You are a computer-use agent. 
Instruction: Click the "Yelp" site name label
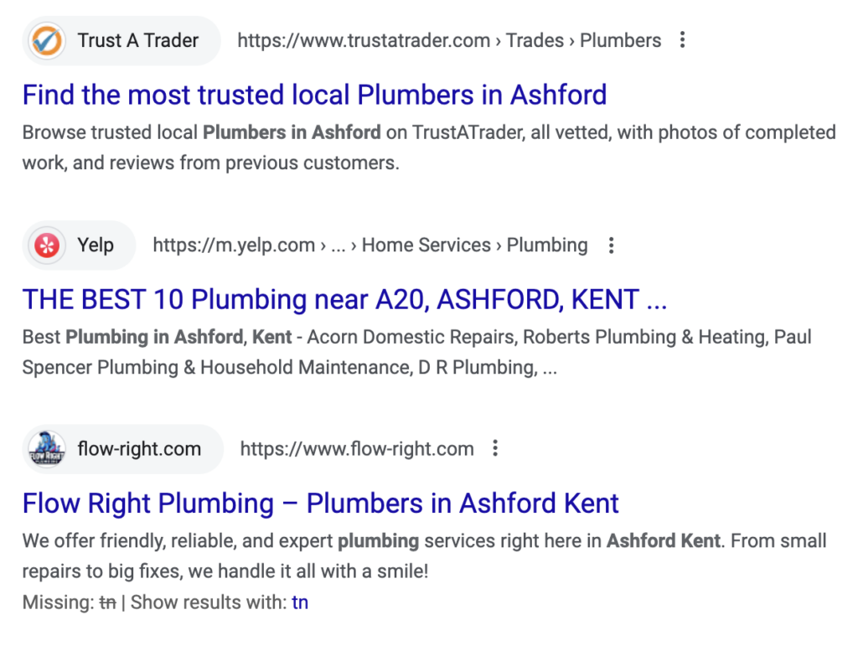pos(96,245)
